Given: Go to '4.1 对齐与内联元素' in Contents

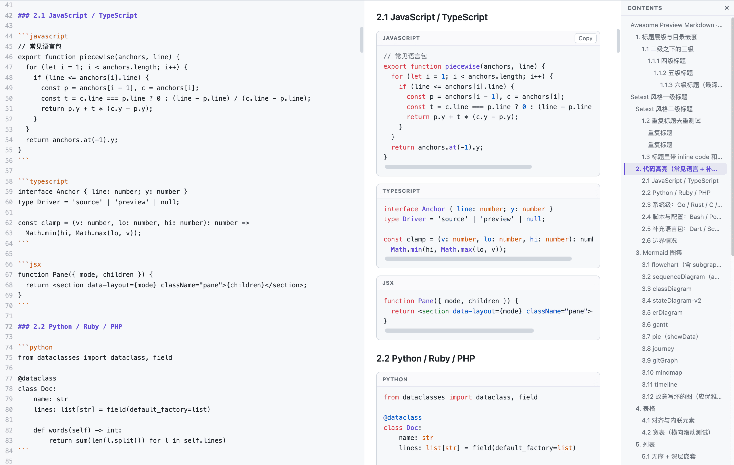Looking at the screenshot, I should (x=668, y=420).
